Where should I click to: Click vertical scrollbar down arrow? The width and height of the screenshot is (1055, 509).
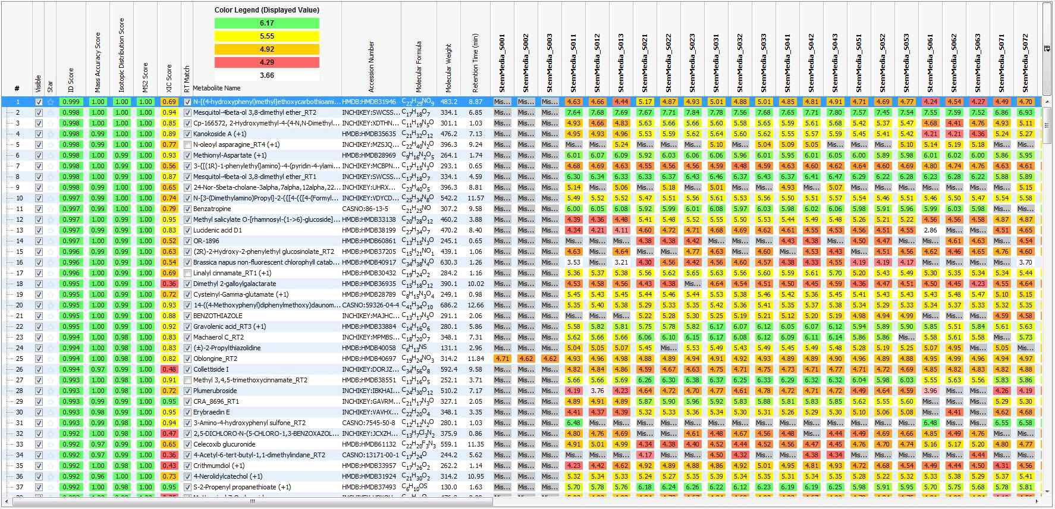point(1047,491)
